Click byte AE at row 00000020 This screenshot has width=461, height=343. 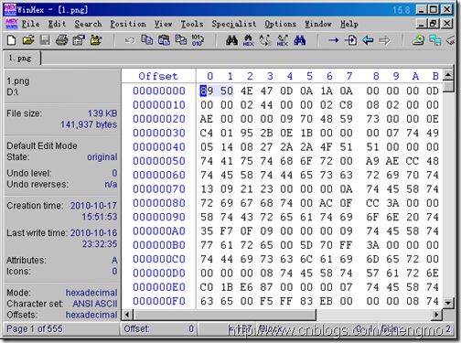point(207,119)
